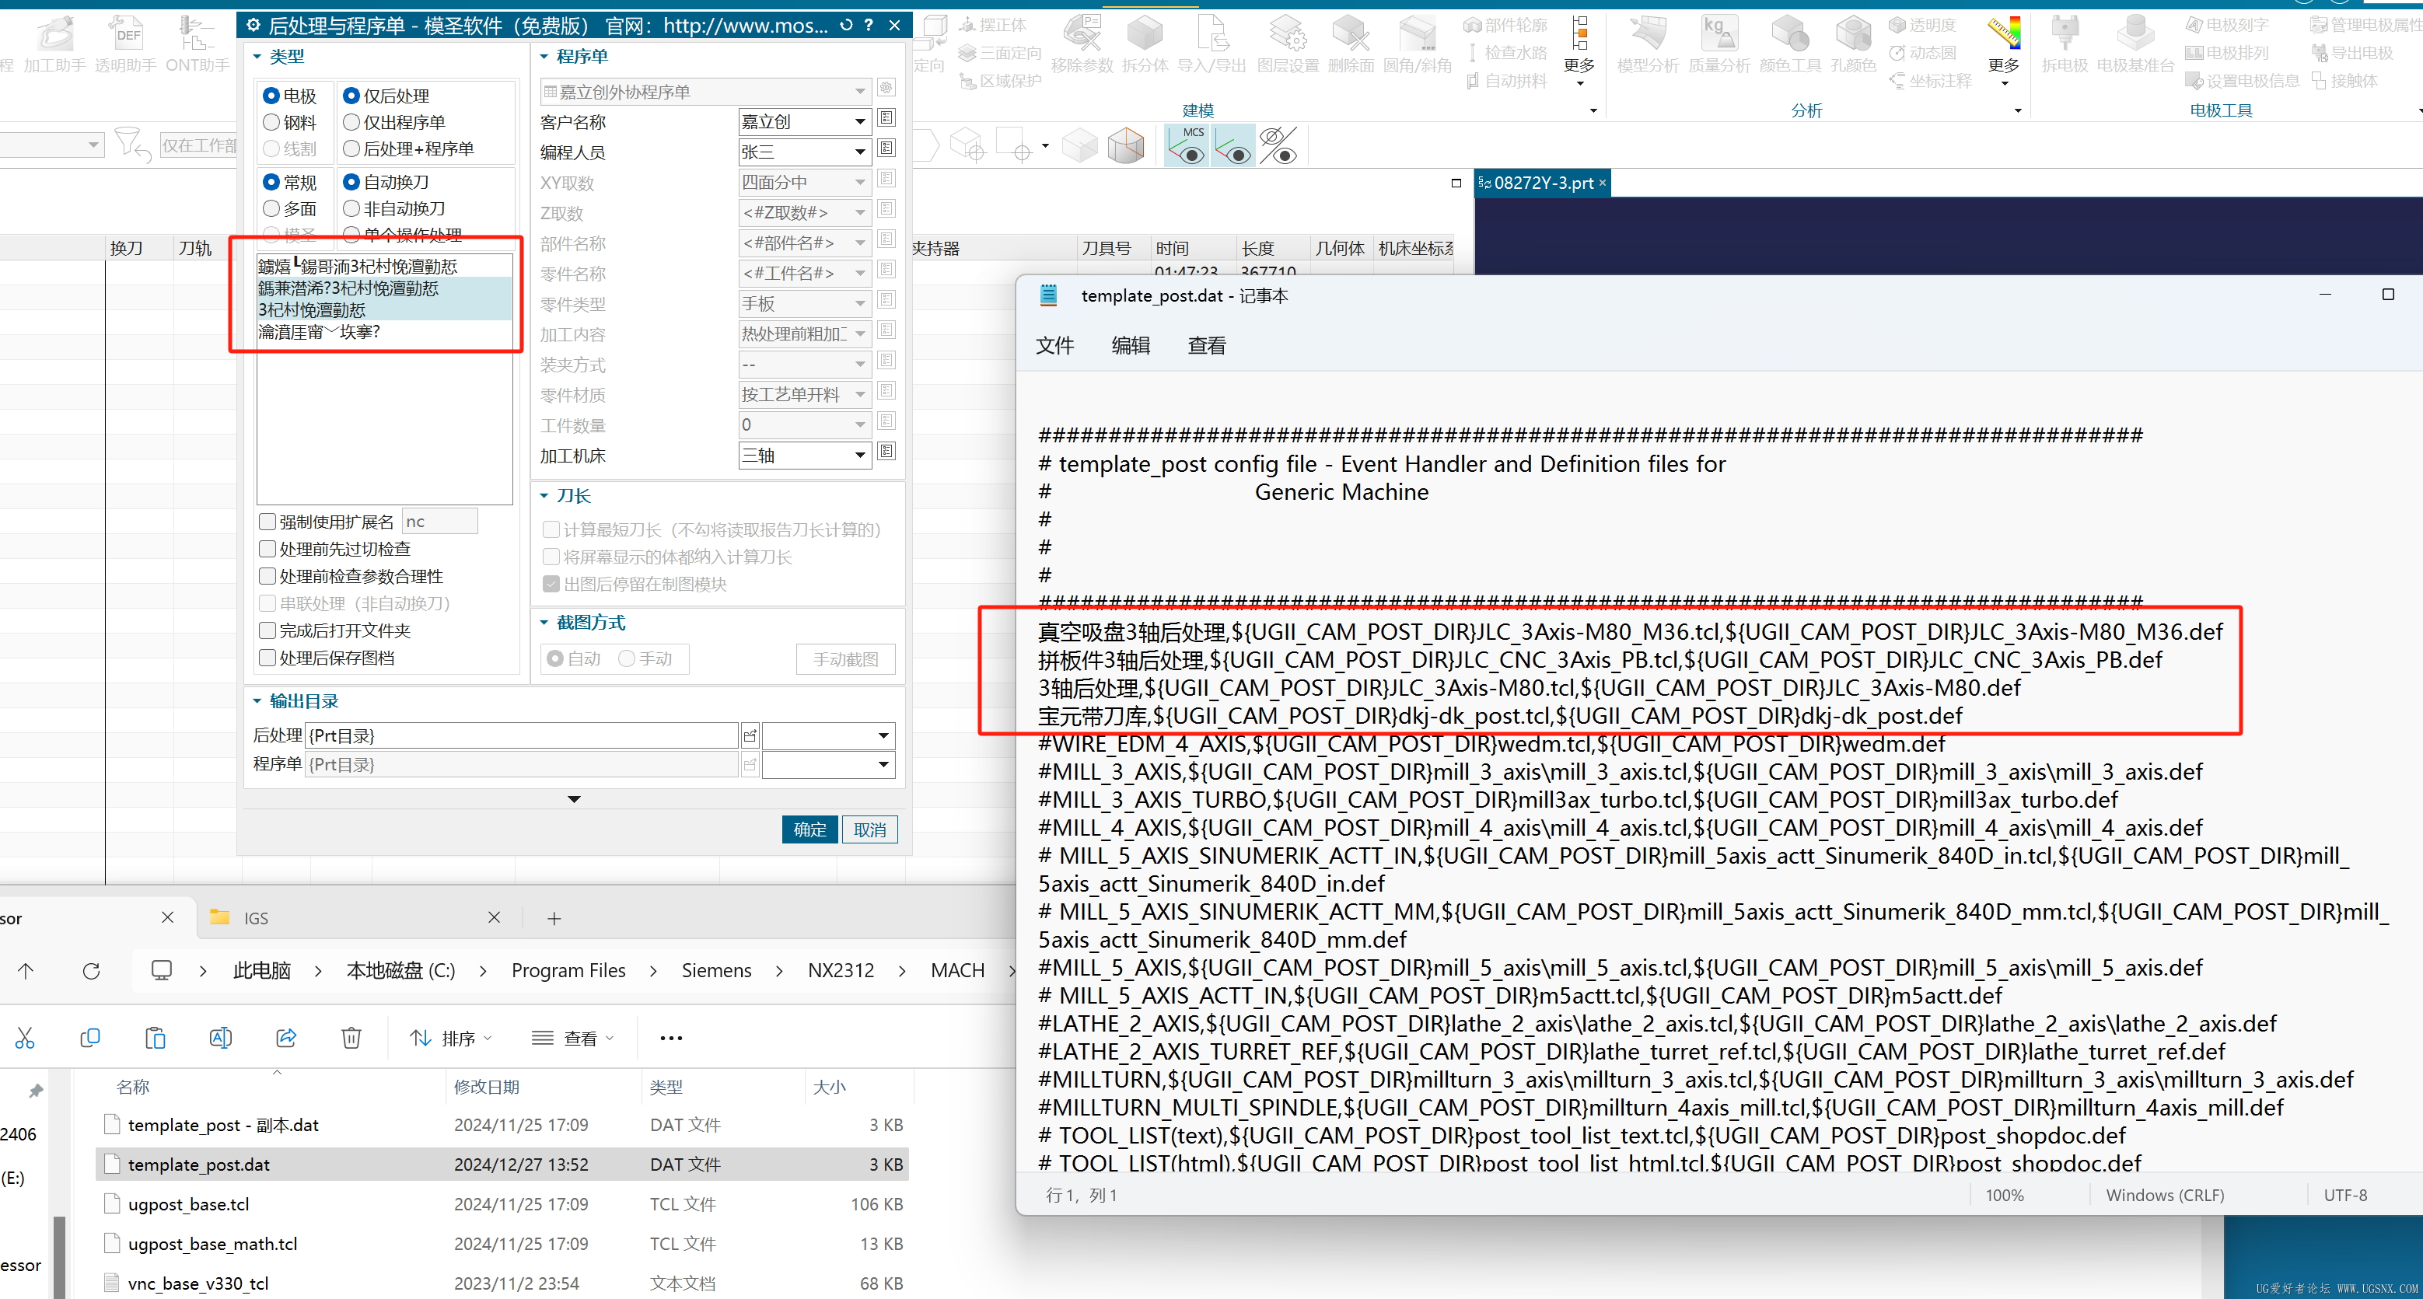Click the 圆角/斜角 ribbon icon
Screen dimensions: 2423x1299
tap(1418, 44)
